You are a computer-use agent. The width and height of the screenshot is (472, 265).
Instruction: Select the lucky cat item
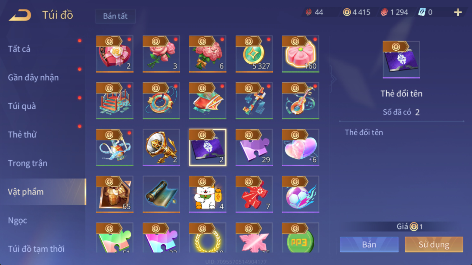(x=208, y=194)
